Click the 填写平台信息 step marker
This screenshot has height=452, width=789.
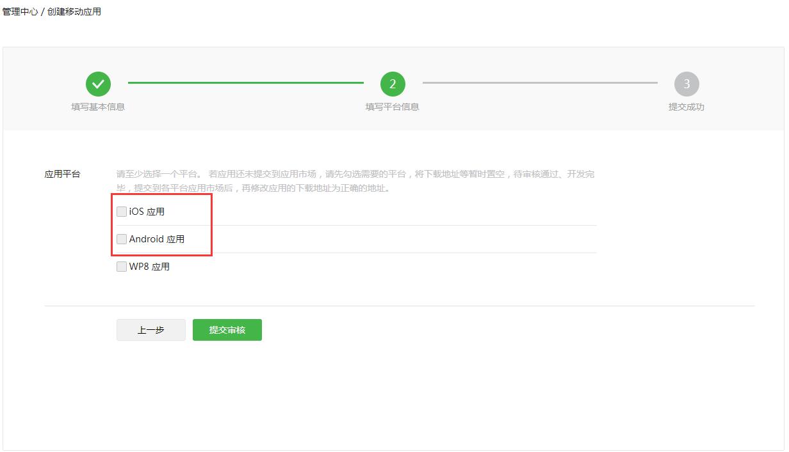393,107
